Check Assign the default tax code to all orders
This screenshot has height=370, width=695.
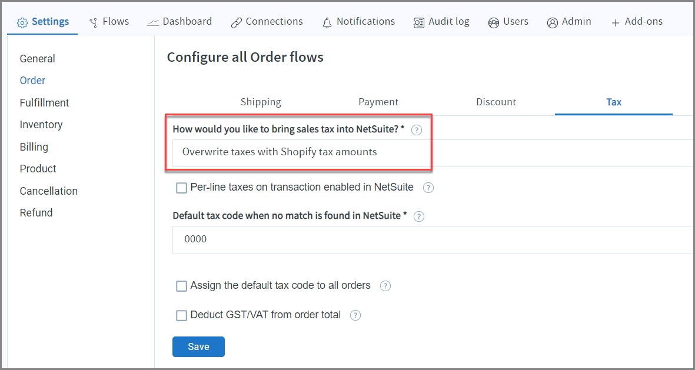pos(182,286)
